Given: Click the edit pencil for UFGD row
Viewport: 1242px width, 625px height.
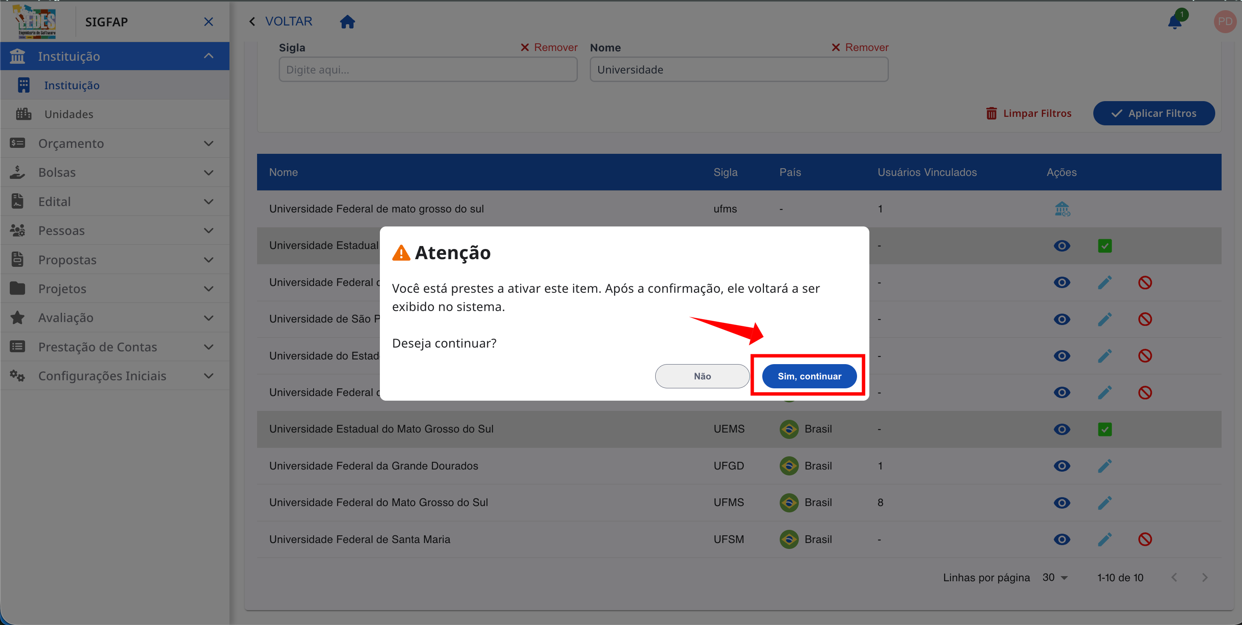Looking at the screenshot, I should pos(1104,466).
